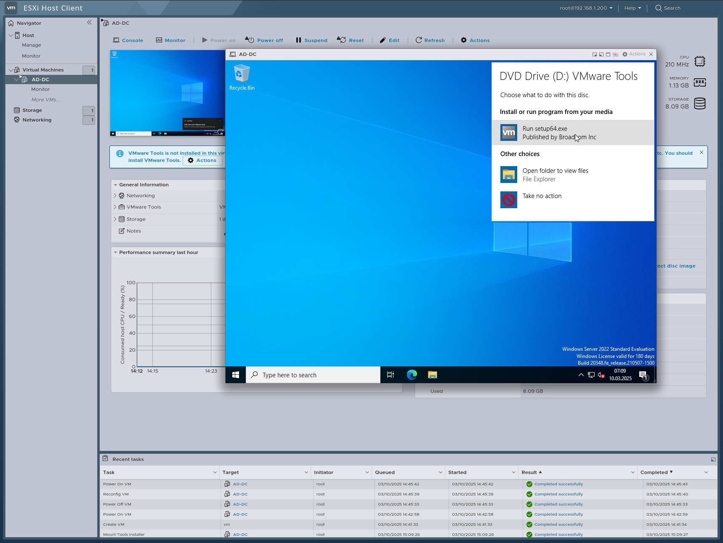Power off the AD-DC virtual machine
The height and width of the screenshot is (543, 723).
click(x=264, y=40)
